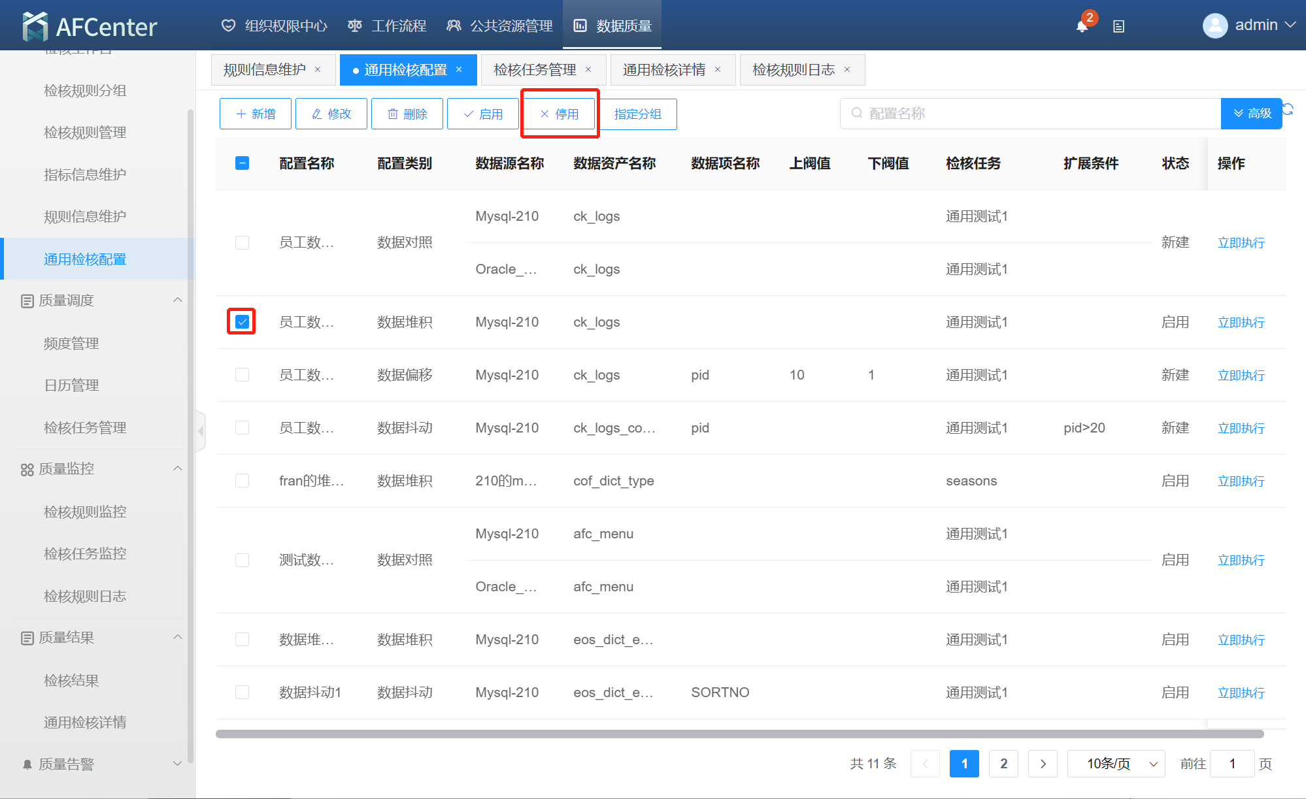Collapse the sidebar using the left arrow handle

click(x=201, y=431)
